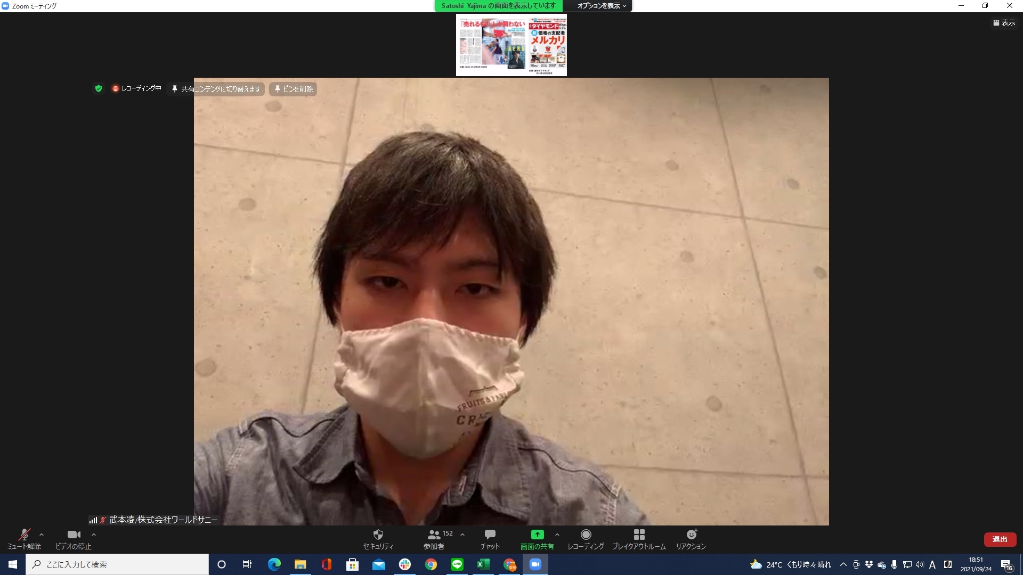Open Slack from taskbar
The image size is (1023, 575).
404,564
